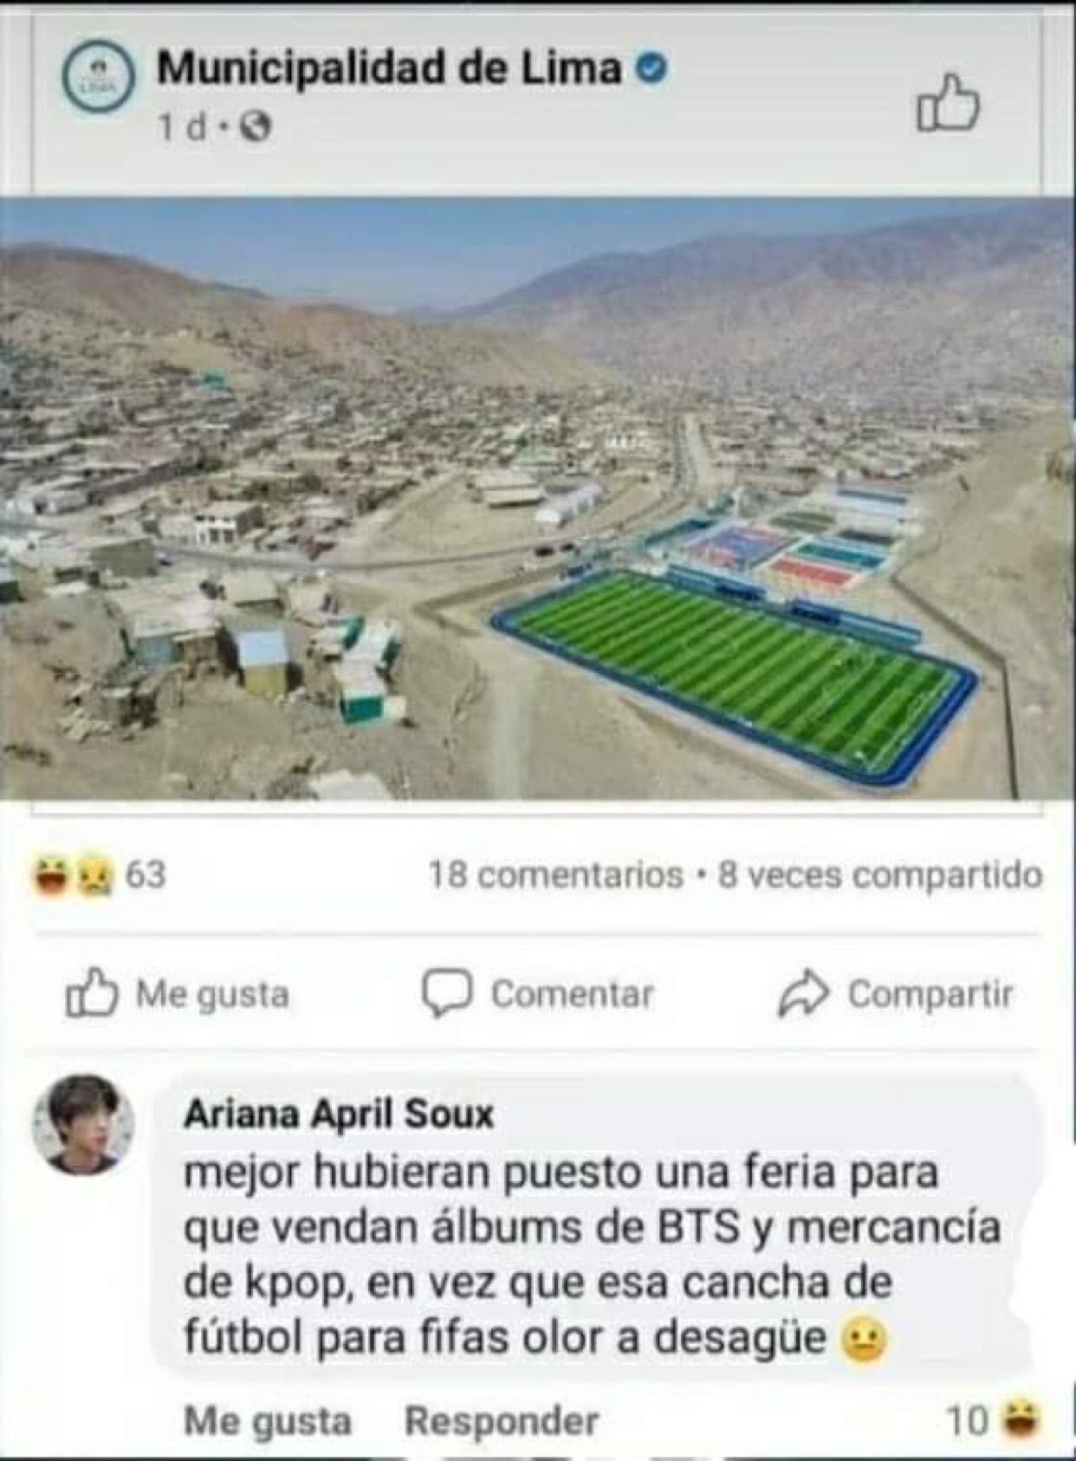Viewport: 1076px width, 1461px height.
Task: View the 8 veces compartido shares
Action: [x=880, y=876]
